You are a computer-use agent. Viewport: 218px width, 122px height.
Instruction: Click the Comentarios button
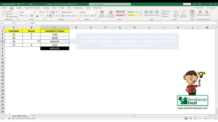point(199,8)
